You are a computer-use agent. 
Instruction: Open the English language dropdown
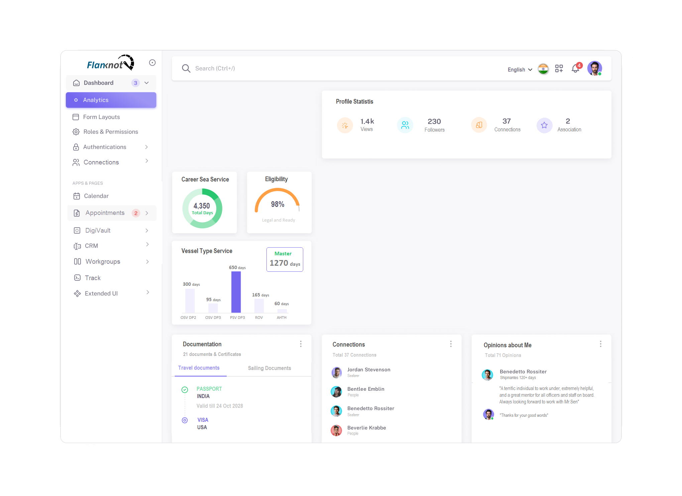coord(519,70)
